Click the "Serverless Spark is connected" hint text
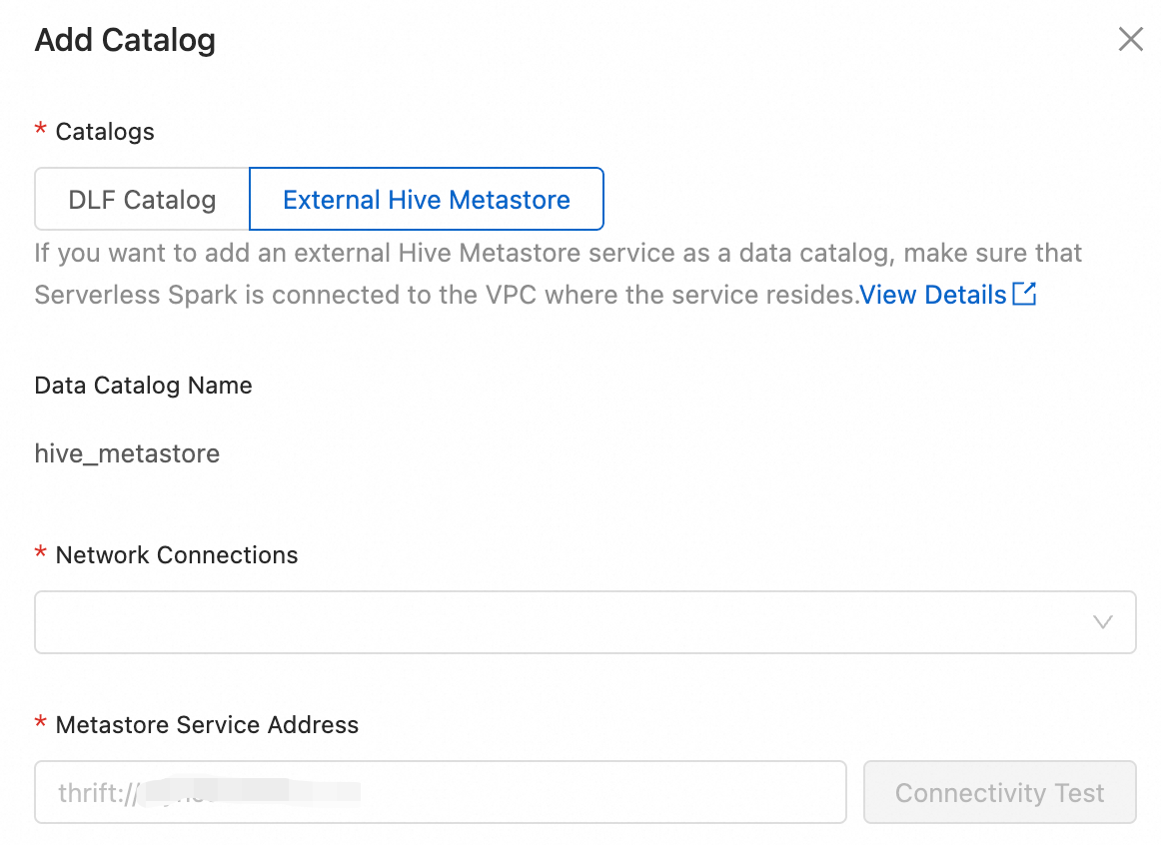Screen dimensions: 1161x845 pos(446,295)
